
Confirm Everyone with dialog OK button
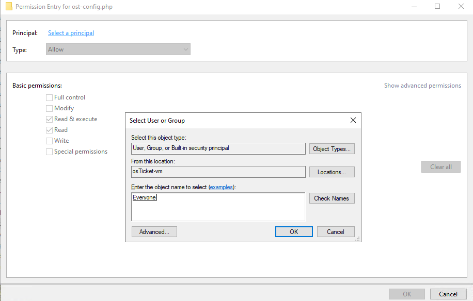tap(294, 232)
